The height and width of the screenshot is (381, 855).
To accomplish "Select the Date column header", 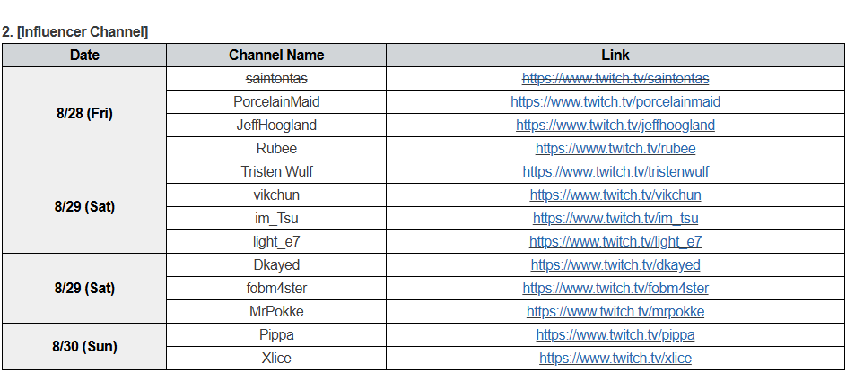I will pos(84,55).
